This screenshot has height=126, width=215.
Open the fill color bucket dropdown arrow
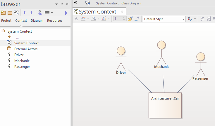(98, 19)
